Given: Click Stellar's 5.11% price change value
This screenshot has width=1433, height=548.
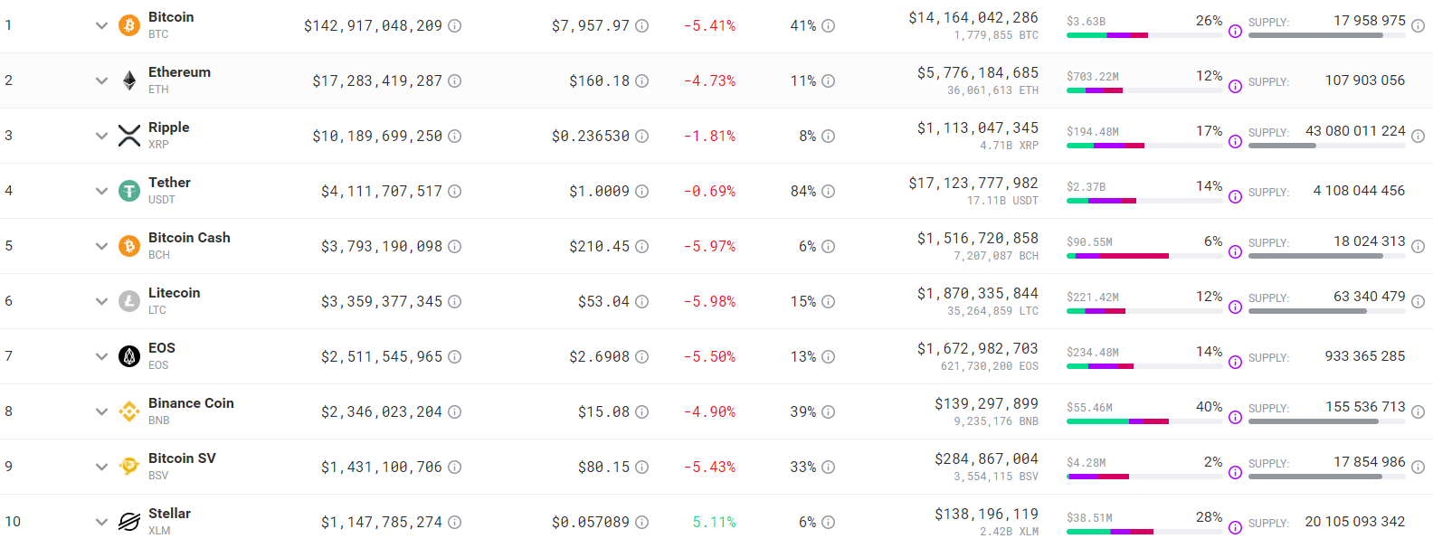Looking at the screenshot, I should click(714, 522).
